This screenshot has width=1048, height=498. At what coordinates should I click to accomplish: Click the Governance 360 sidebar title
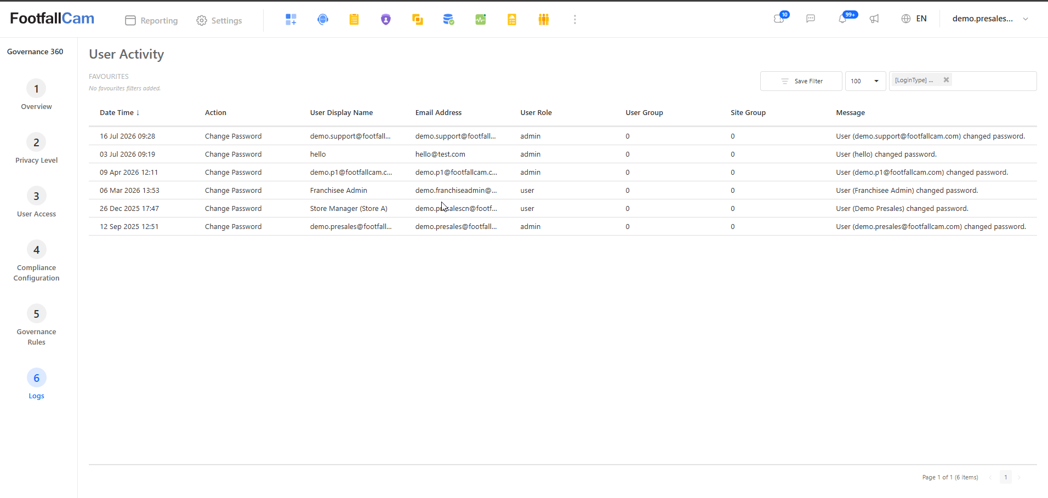(35, 51)
